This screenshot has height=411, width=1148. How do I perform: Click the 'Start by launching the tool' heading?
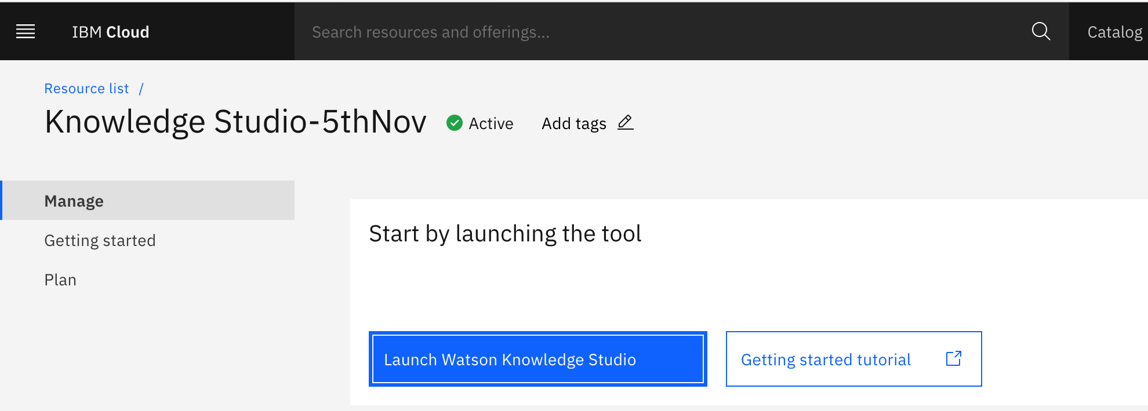(505, 234)
